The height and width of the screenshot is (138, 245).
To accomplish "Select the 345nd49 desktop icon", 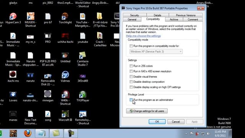I will [x=83, y=76].
